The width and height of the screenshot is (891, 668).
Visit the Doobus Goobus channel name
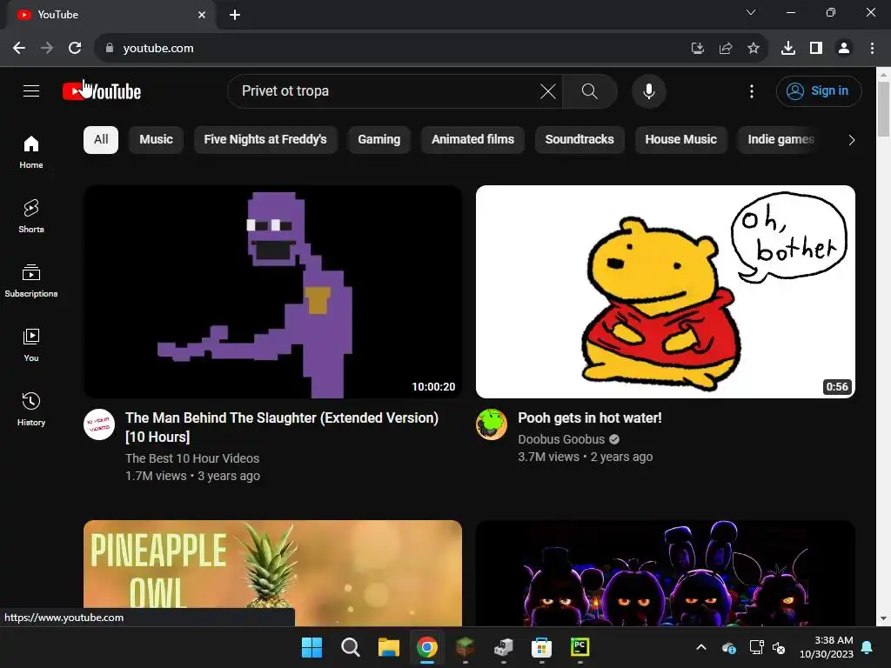tap(561, 439)
